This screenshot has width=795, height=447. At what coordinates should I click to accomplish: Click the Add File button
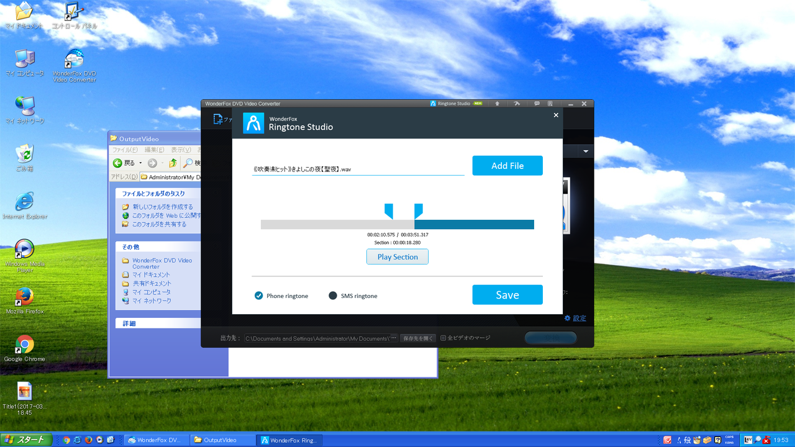pos(507,166)
